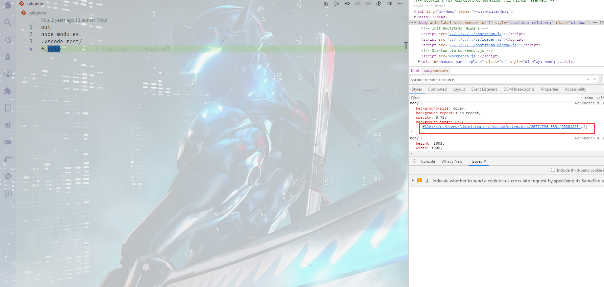Open the Explorer view in activity bar

click(8, 5)
